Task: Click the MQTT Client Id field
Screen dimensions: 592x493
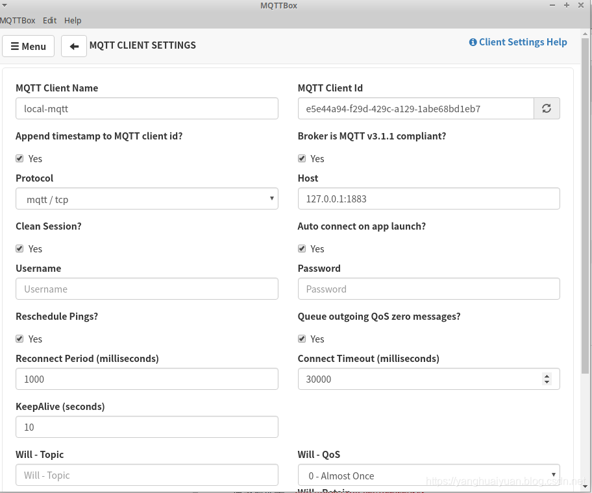Action: coord(415,108)
